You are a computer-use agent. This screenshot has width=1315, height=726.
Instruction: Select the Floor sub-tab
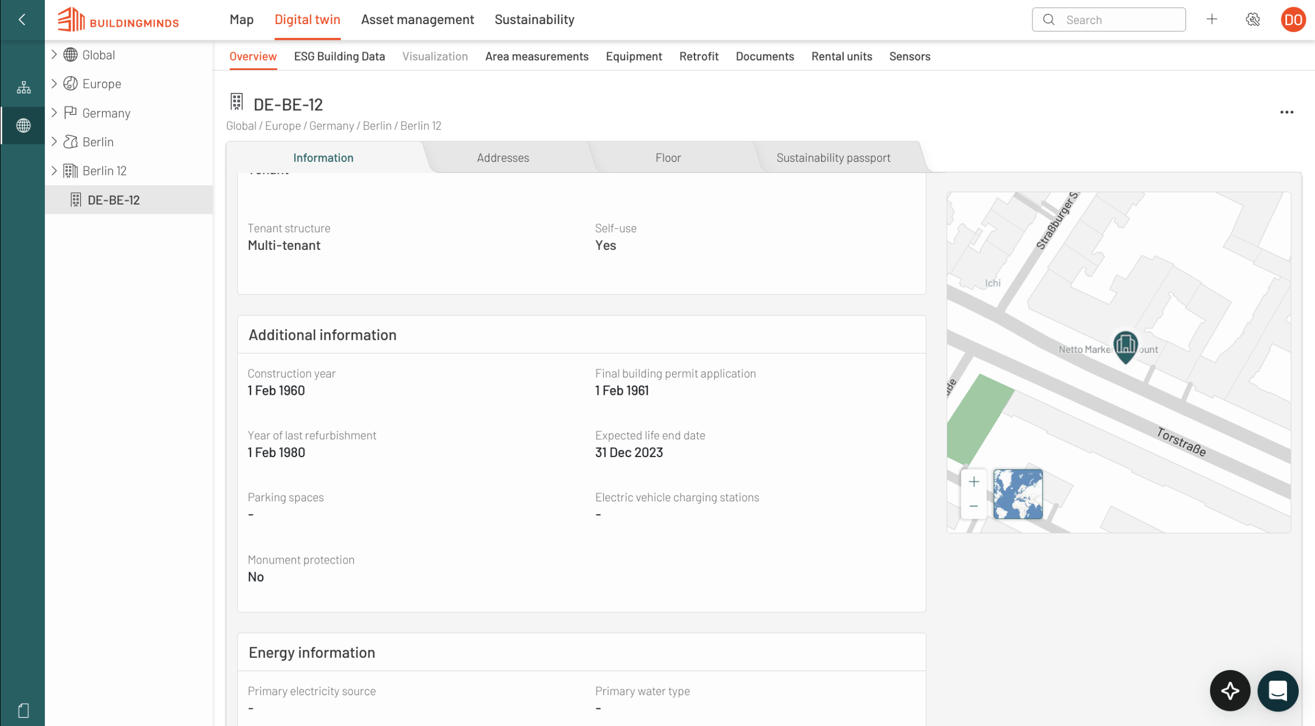pyautogui.click(x=668, y=157)
